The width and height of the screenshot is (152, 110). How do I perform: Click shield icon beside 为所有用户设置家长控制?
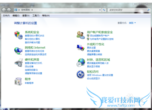[88, 39]
